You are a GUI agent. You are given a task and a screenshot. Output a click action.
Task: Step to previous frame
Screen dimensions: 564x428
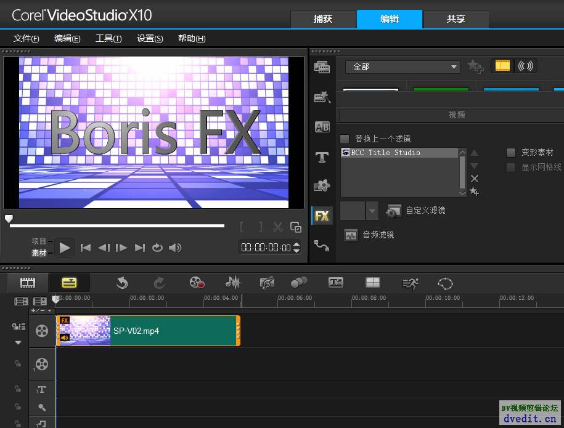pos(104,248)
